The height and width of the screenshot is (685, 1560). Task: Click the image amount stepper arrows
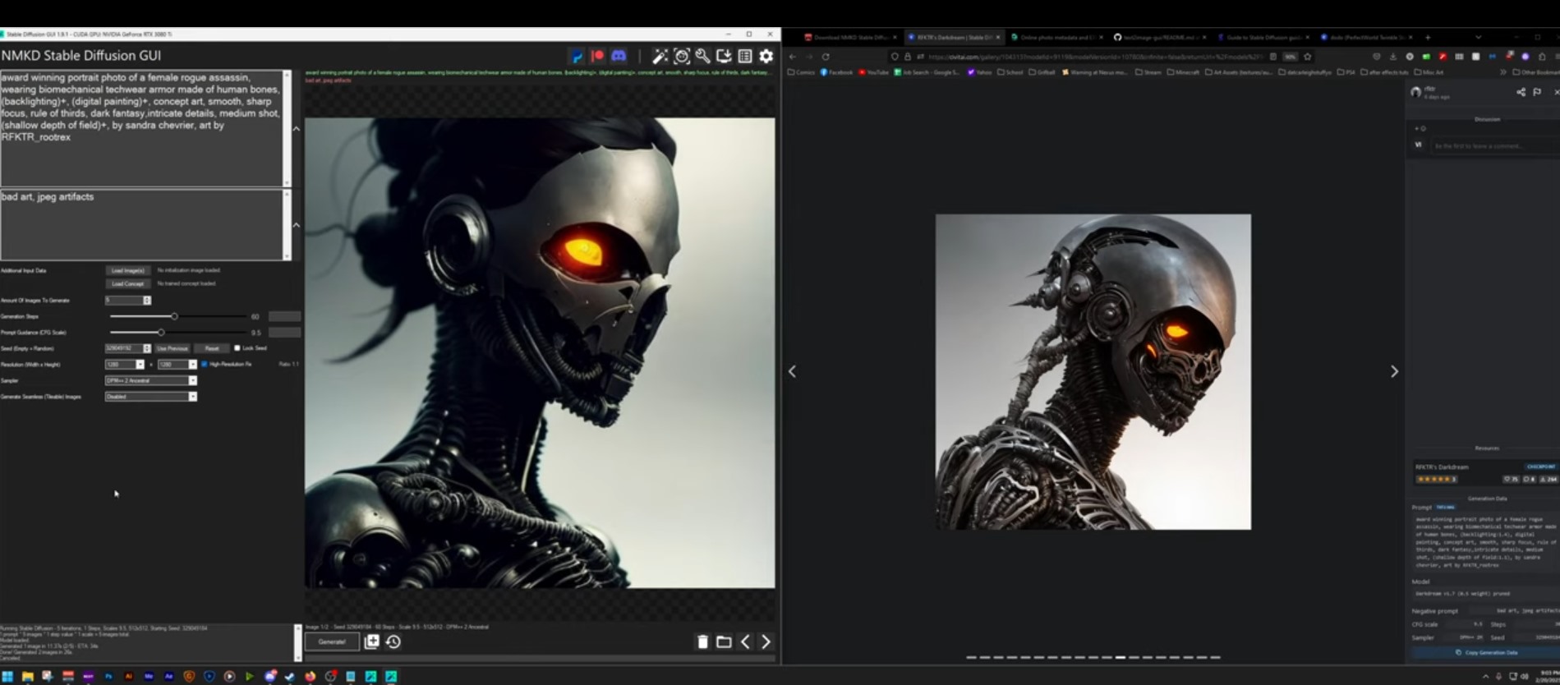pyautogui.click(x=147, y=301)
